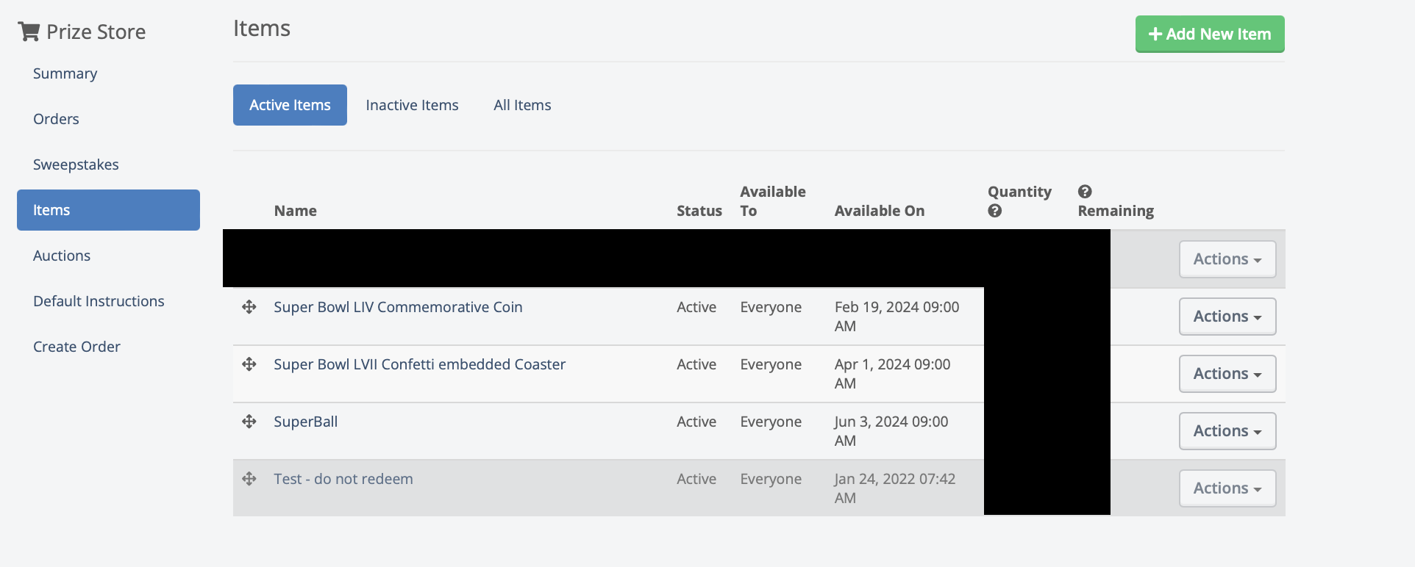Open the Super Bowl LIV Commemorative Coin item
This screenshot has height=567, width=1415.
pyautogui.click(x=398, y=307)
